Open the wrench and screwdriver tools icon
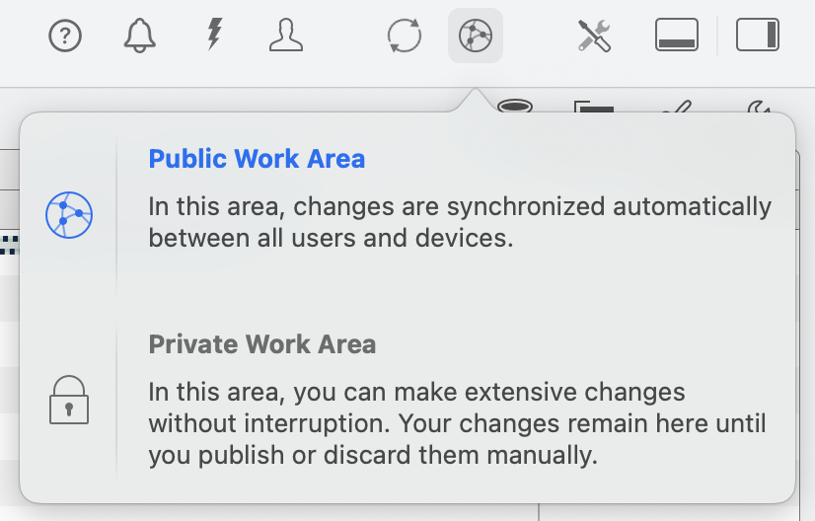Image resolution: width=815 pixels, height=521 pixels. [595, 37]
